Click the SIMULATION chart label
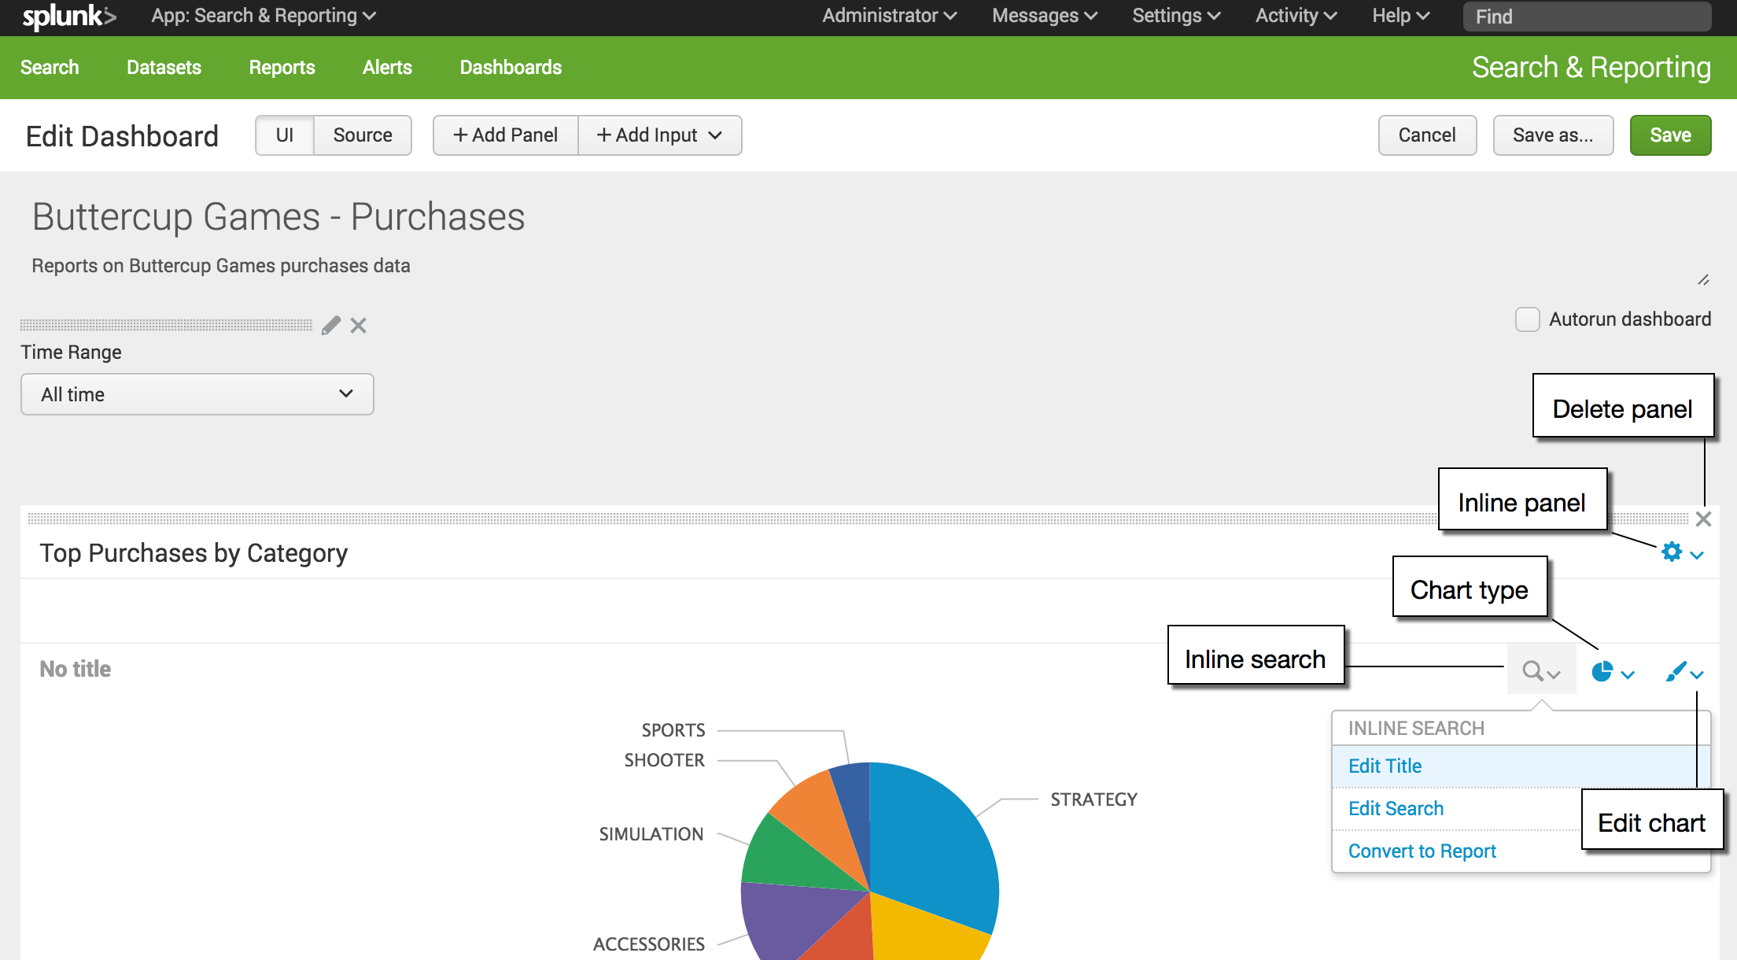1737x960 pixels. coord(651,834)
